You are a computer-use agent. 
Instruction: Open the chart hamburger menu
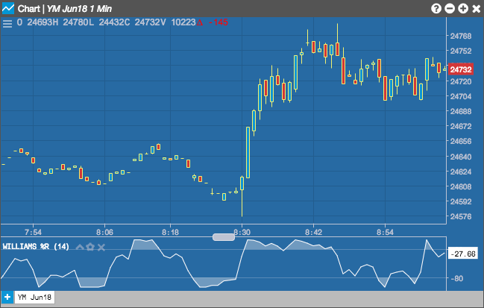(7, 23)
